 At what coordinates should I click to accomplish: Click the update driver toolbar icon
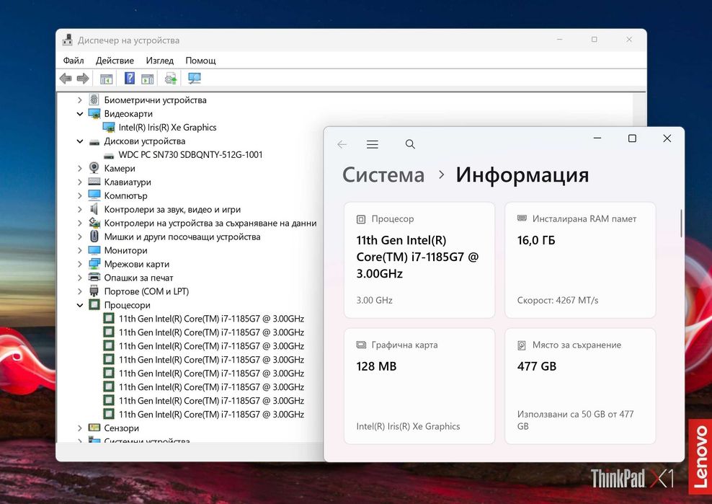tap(171, 79)
